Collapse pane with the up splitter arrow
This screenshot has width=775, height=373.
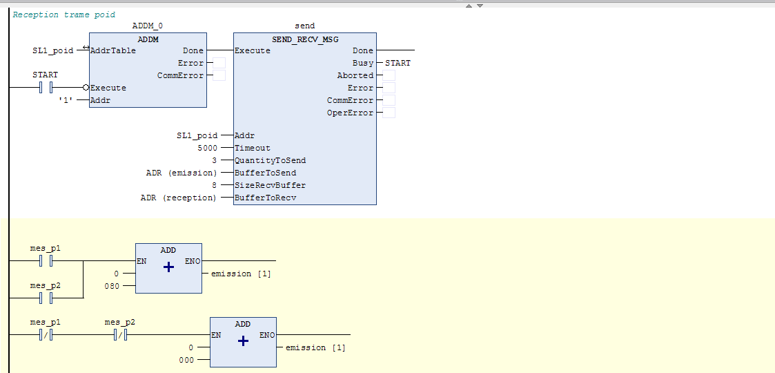click(469, 6)
